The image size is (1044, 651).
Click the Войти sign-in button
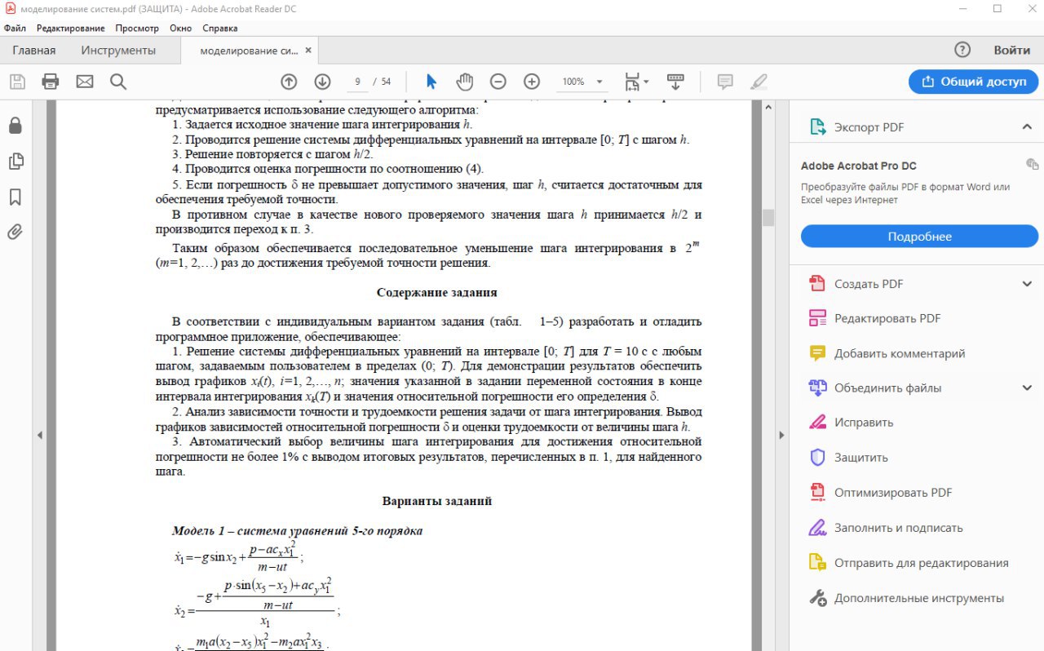click(x=1012, y=50)
